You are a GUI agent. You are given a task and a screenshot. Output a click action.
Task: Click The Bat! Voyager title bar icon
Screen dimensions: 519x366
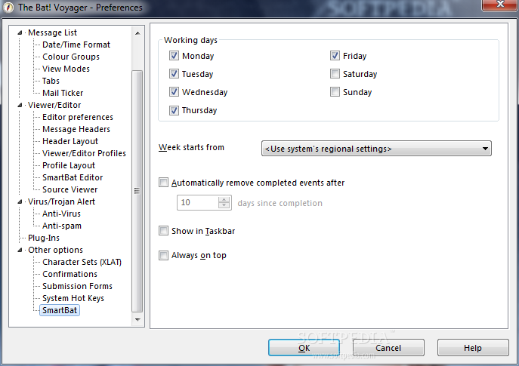8,8
